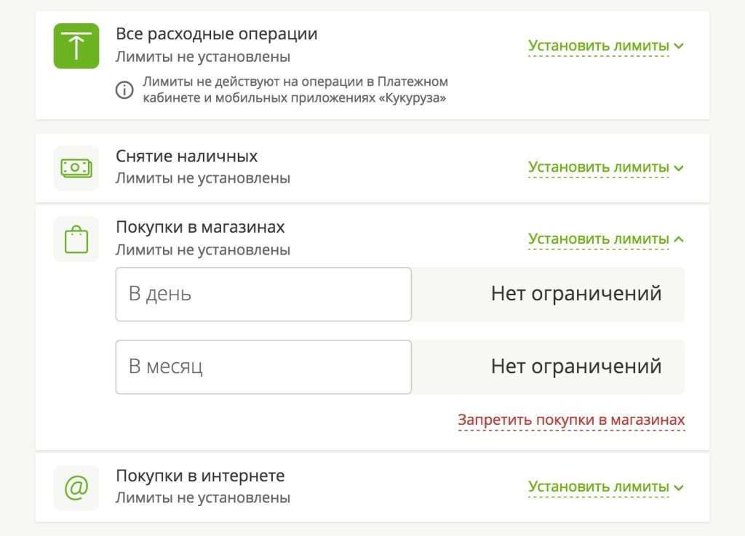Click the @ icon for internet purchases
This screenshot has width=745, height=536.
click(x=76, y=488)
